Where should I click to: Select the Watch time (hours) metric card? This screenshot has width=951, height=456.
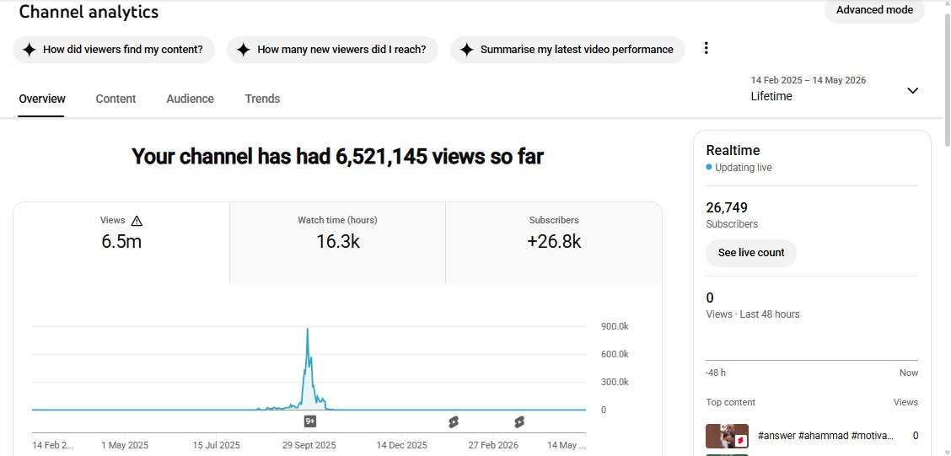pos(337,243)
